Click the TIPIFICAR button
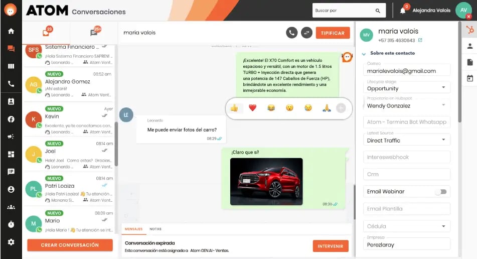This screenshot has width=477, height=259. (333, 33)
